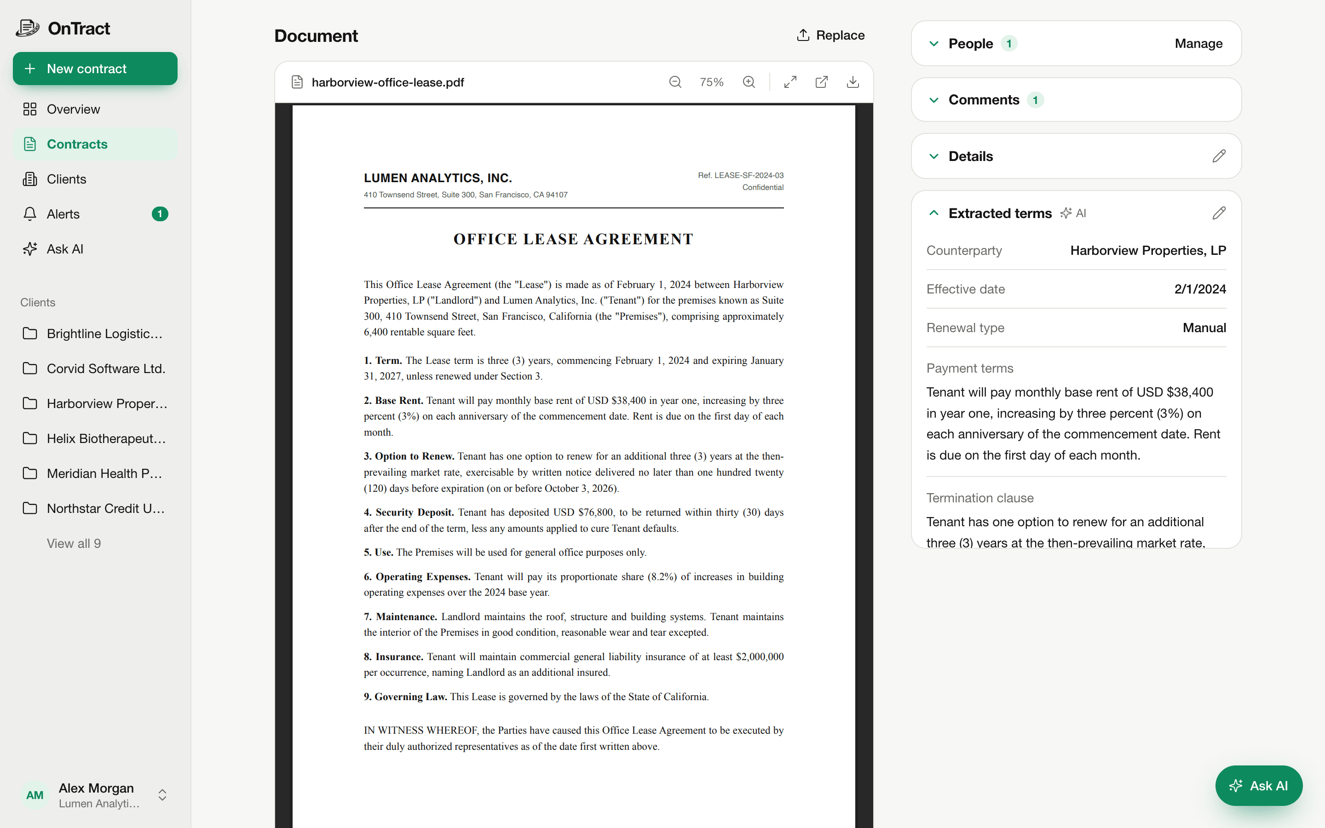This screenshot has width=1325, height=828.
Task: Click the Overview grid icon
Action: (x=30, y=109)
